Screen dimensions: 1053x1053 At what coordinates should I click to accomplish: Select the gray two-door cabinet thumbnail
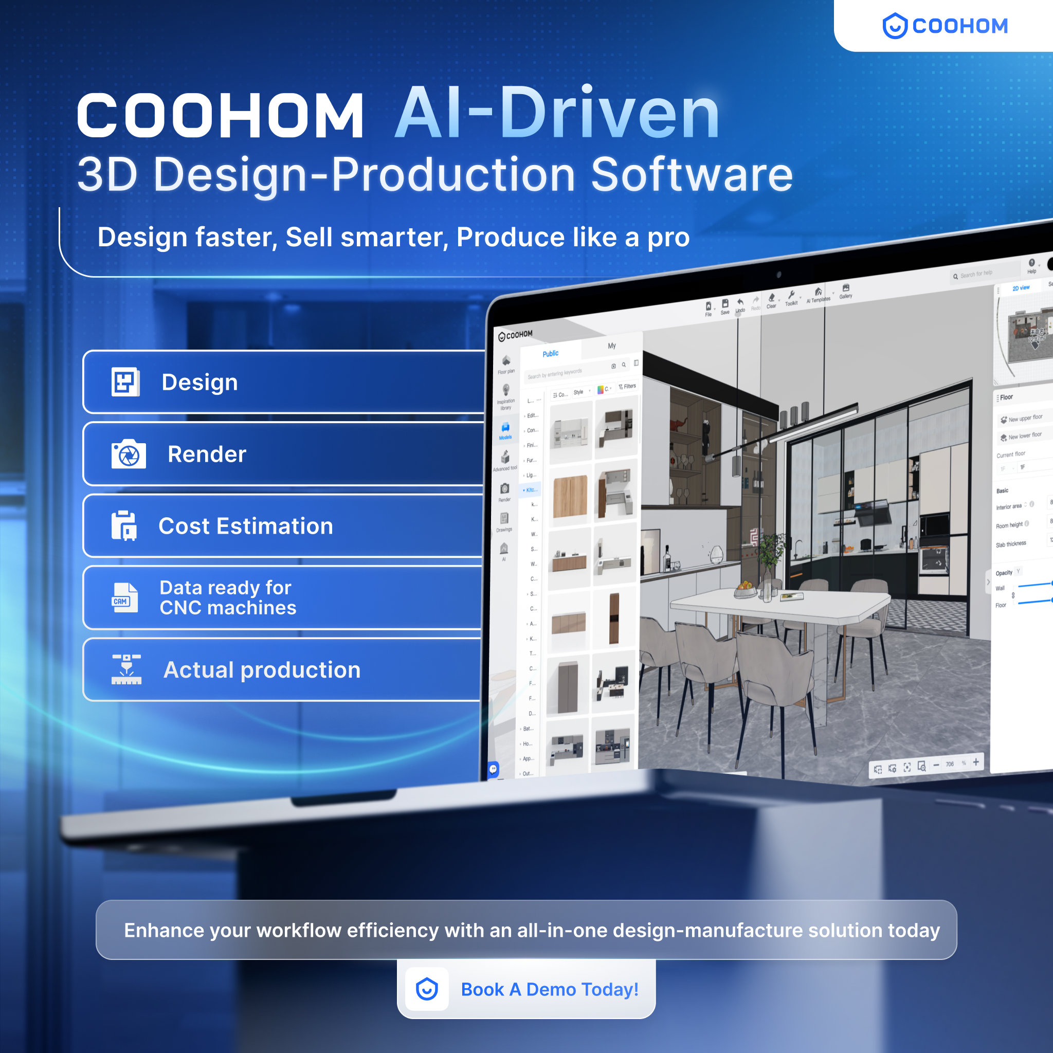pyautogui.click(x=568, y=687)
